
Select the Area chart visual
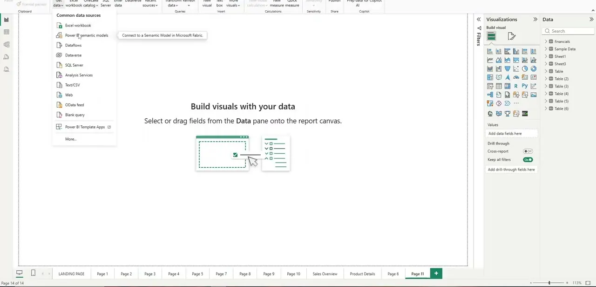(x=499, y=60)
